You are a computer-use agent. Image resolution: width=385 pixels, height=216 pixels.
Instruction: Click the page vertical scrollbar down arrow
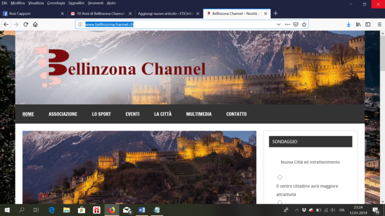tap(382, 202)
